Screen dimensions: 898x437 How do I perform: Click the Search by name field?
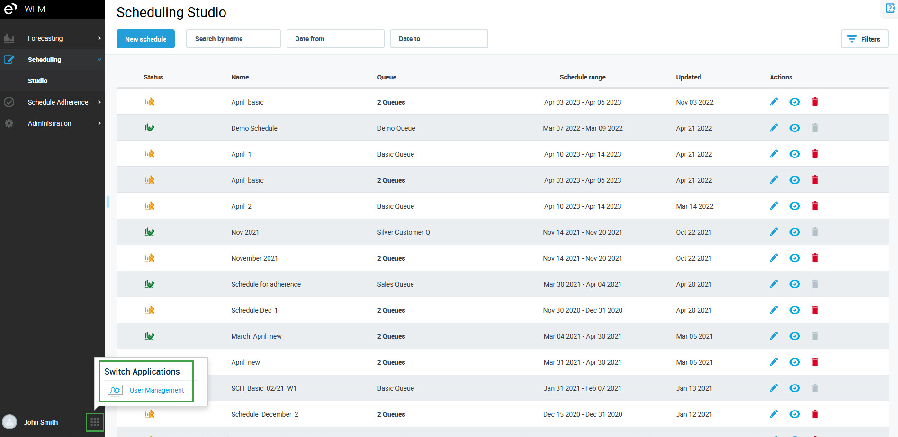(x=233, y=39)
